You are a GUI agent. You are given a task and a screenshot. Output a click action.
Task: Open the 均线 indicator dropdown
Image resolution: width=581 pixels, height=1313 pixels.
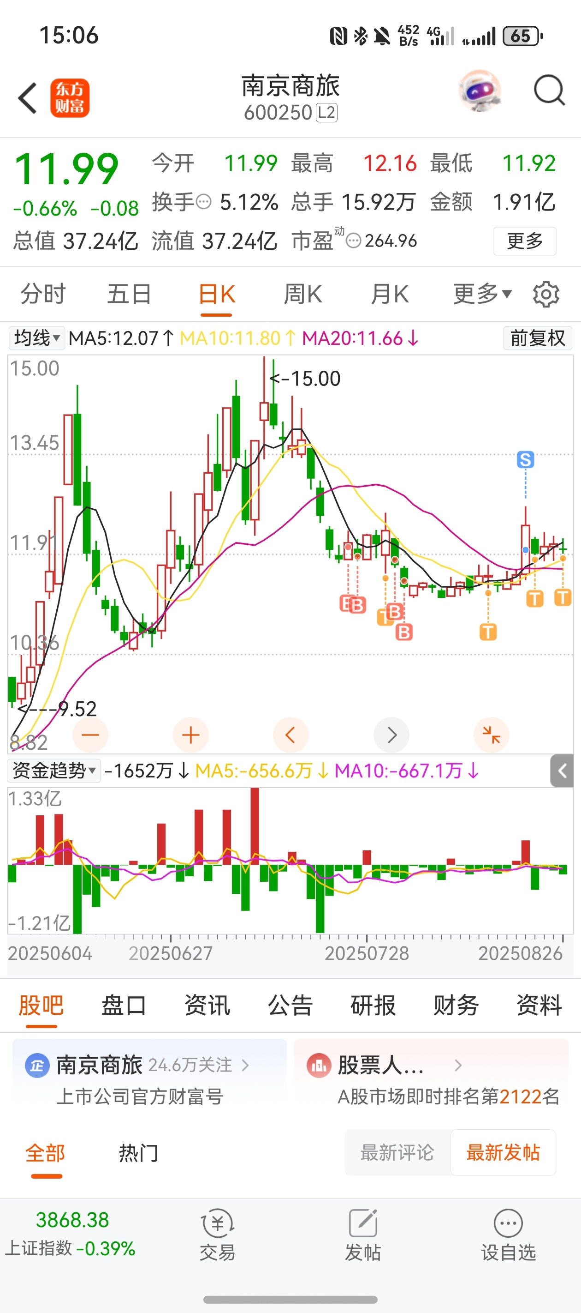pyautogui.click(x=37, y=338)
